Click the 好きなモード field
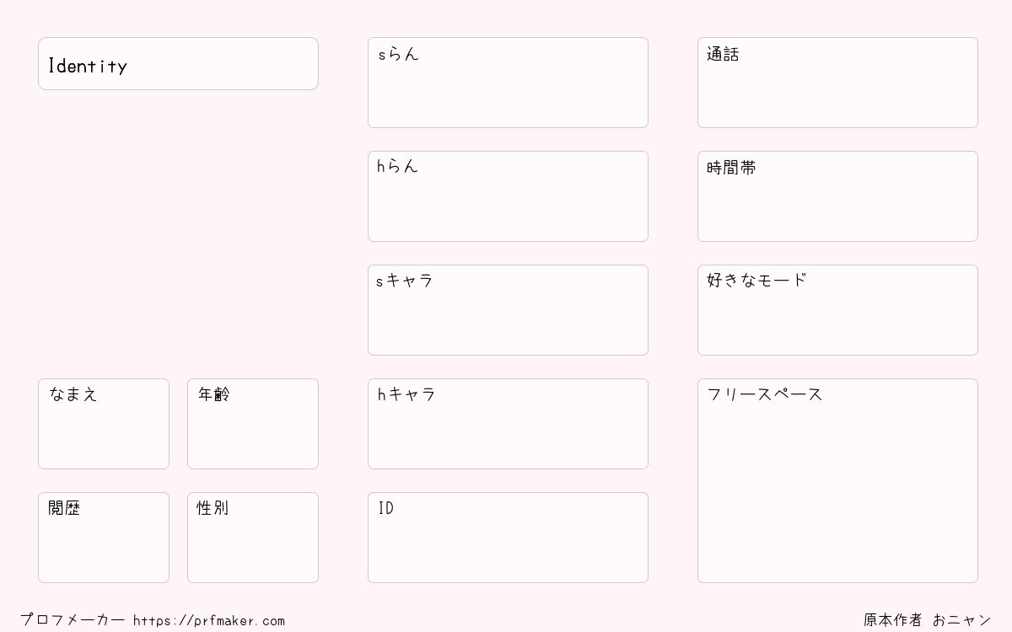1012x632 pixels. (x=837, y=310)
